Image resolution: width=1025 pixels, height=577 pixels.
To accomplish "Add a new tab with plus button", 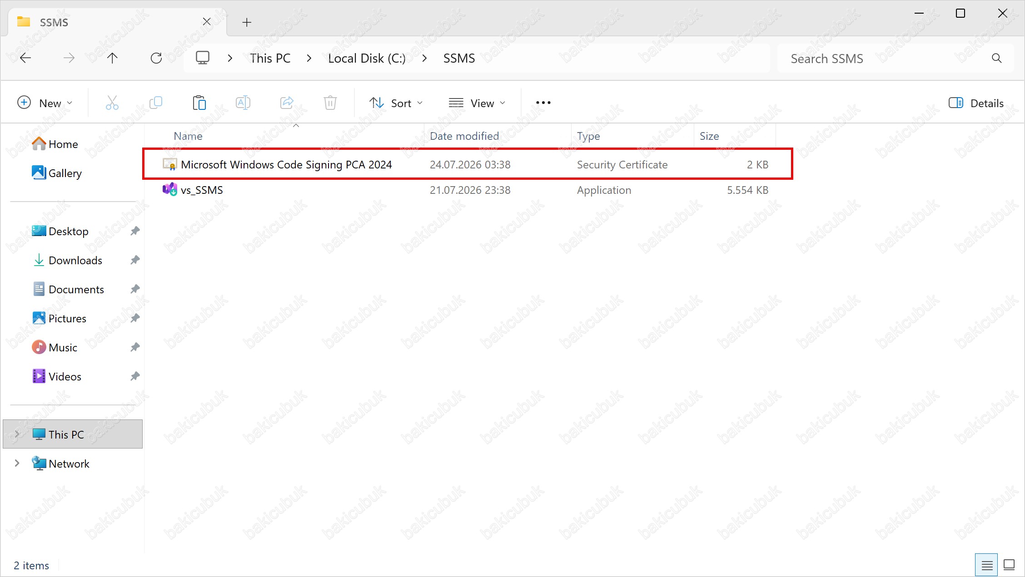I will (x=247, y=22).
